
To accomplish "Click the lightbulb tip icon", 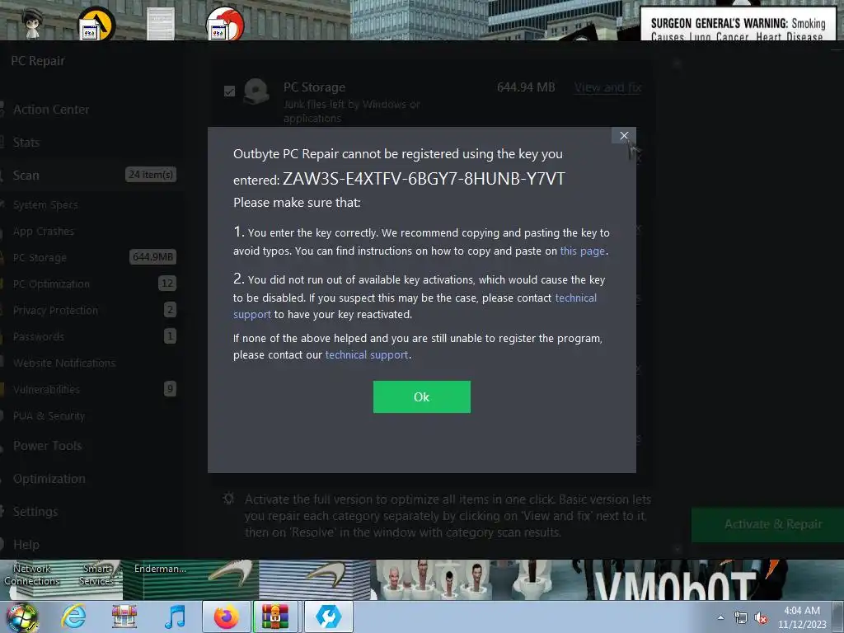I will [229, 499].
